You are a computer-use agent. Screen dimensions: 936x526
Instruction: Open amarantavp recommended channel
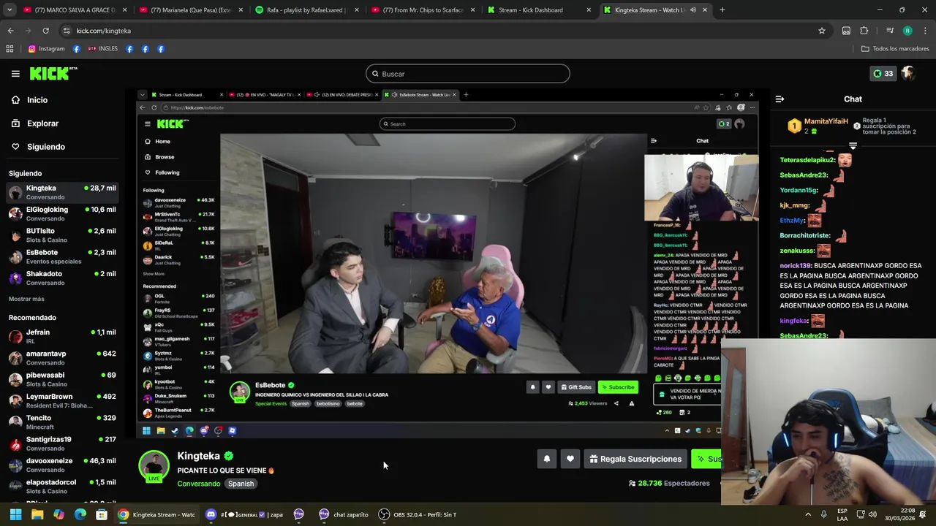62,358
